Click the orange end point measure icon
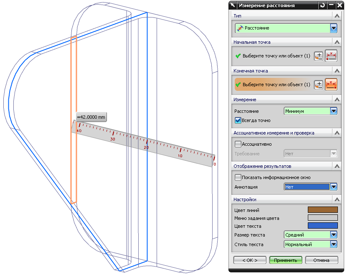The width and height of the screenshot is (345, 274). click(331, 85)
